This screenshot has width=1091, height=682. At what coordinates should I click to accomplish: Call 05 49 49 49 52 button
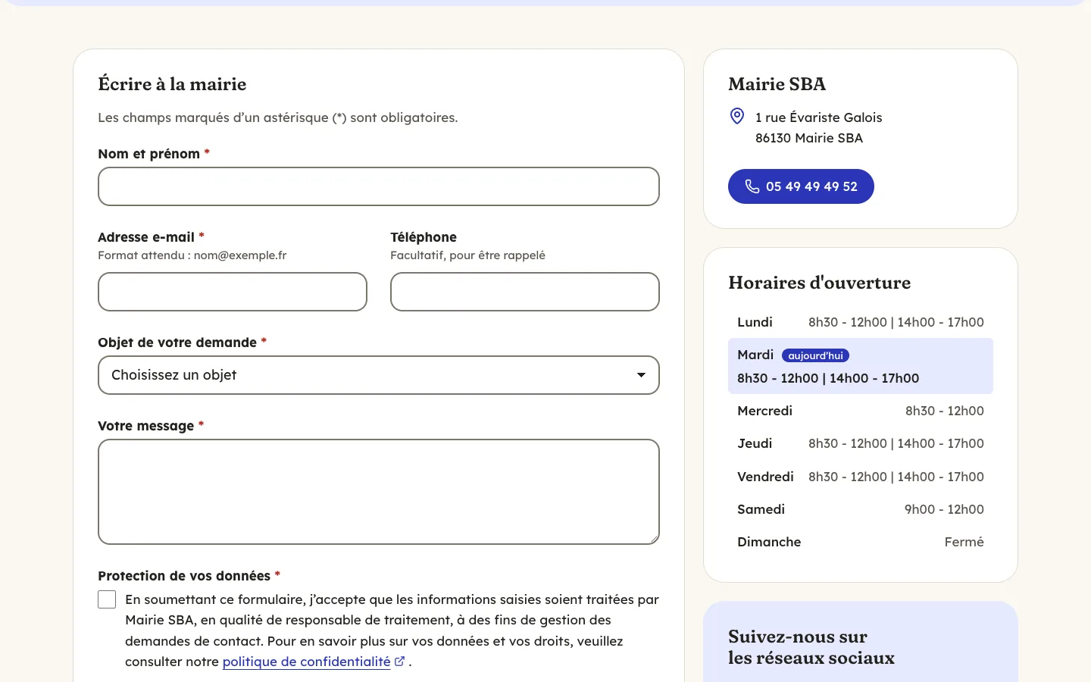point(801,186)
